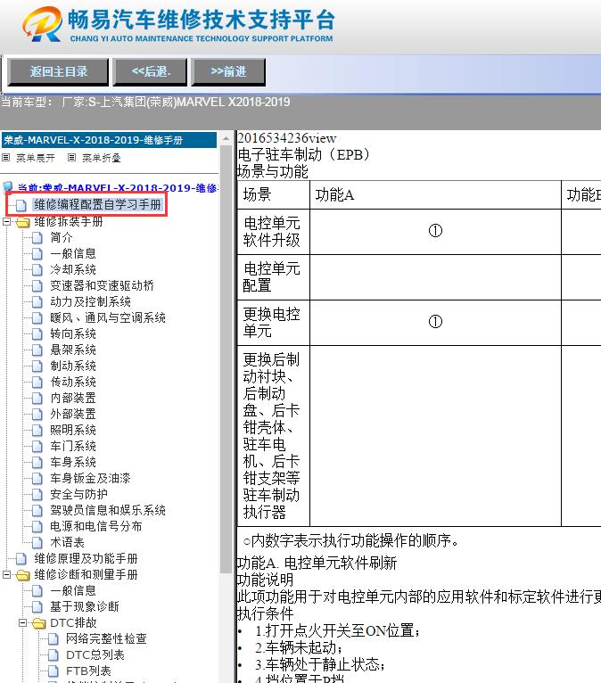The height and width of the screenshot is (683, 601).
Task: Open the 悬架系统 entry
Action: point(73,350)
